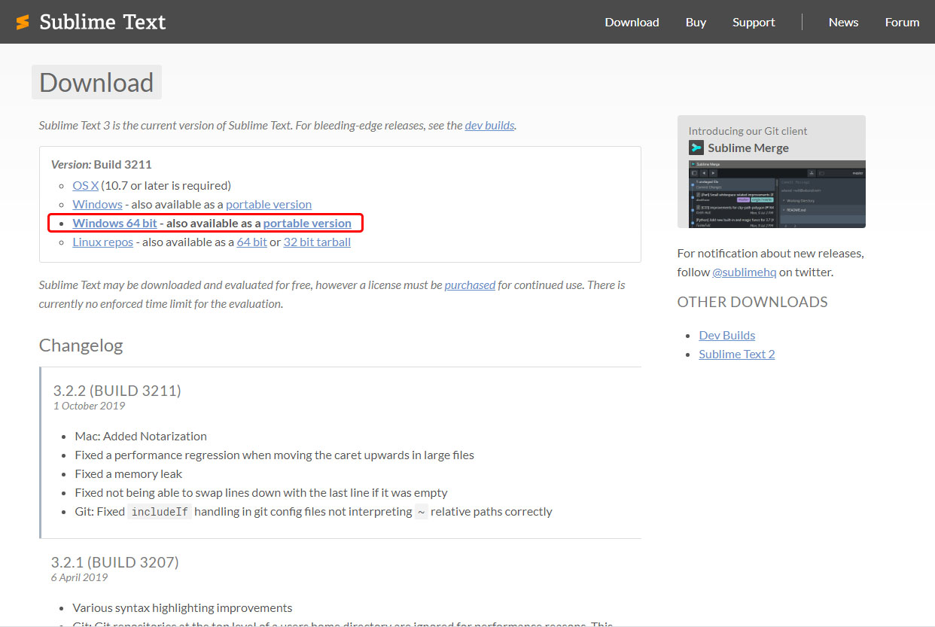Image resolution: width=935 pixels, height=627 pixels.
Task: Click the Sublime Merge heading text
Action: (x=748, y=148)
